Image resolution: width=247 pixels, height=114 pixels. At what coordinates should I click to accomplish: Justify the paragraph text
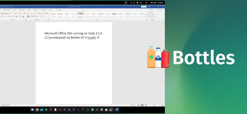click(34, 16)
